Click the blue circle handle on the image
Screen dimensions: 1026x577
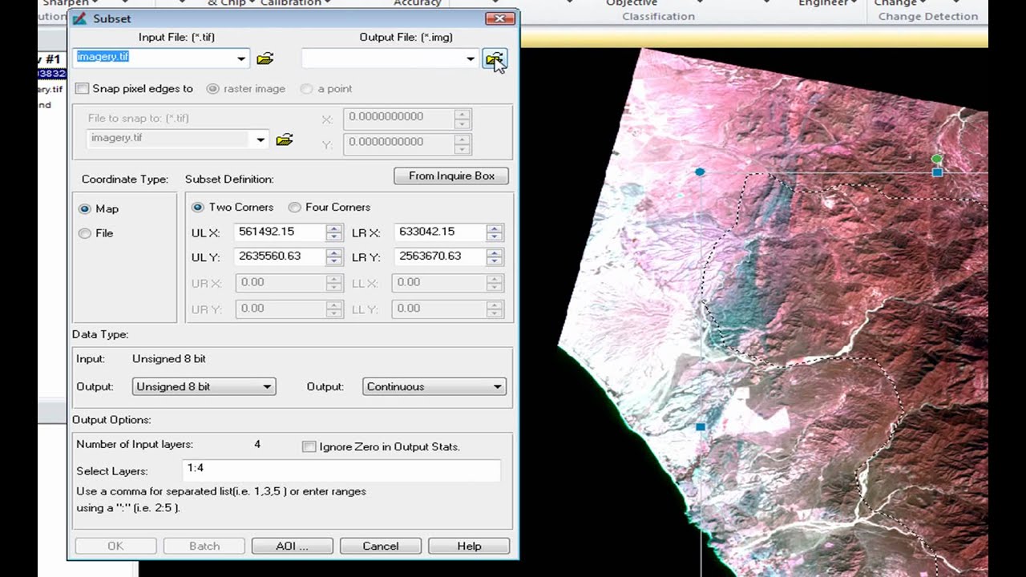(x=700, y=171)
